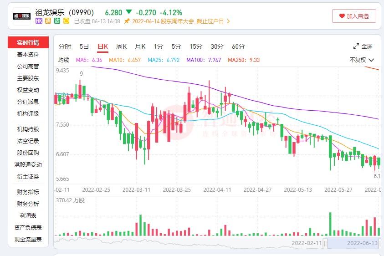Click the left handle of date range slider

click(x=325, y=243)
